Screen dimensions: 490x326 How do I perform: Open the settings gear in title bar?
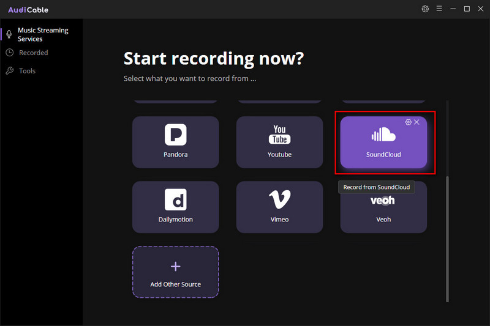425,9
